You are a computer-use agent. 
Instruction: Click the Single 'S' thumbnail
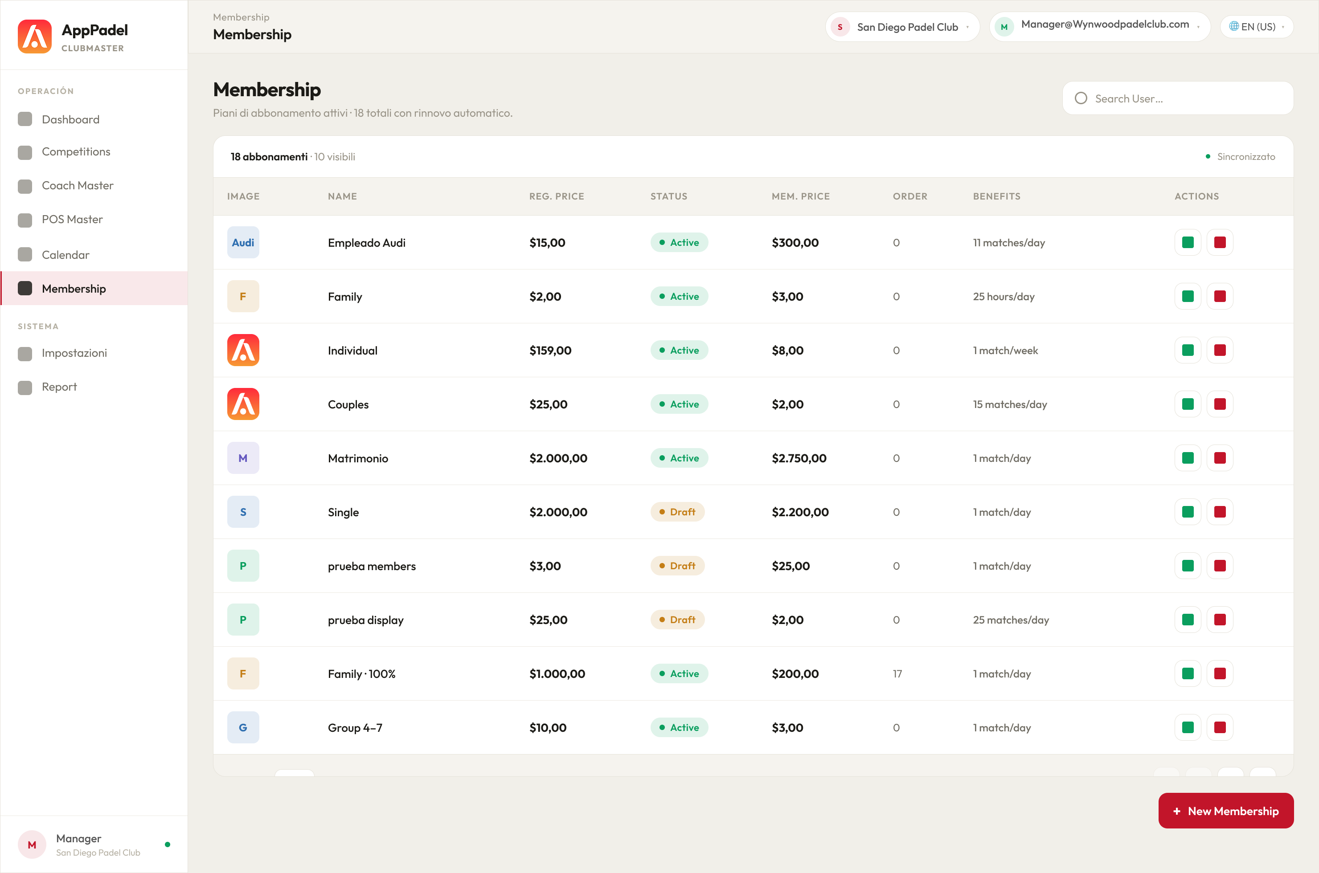coord(243,512)
